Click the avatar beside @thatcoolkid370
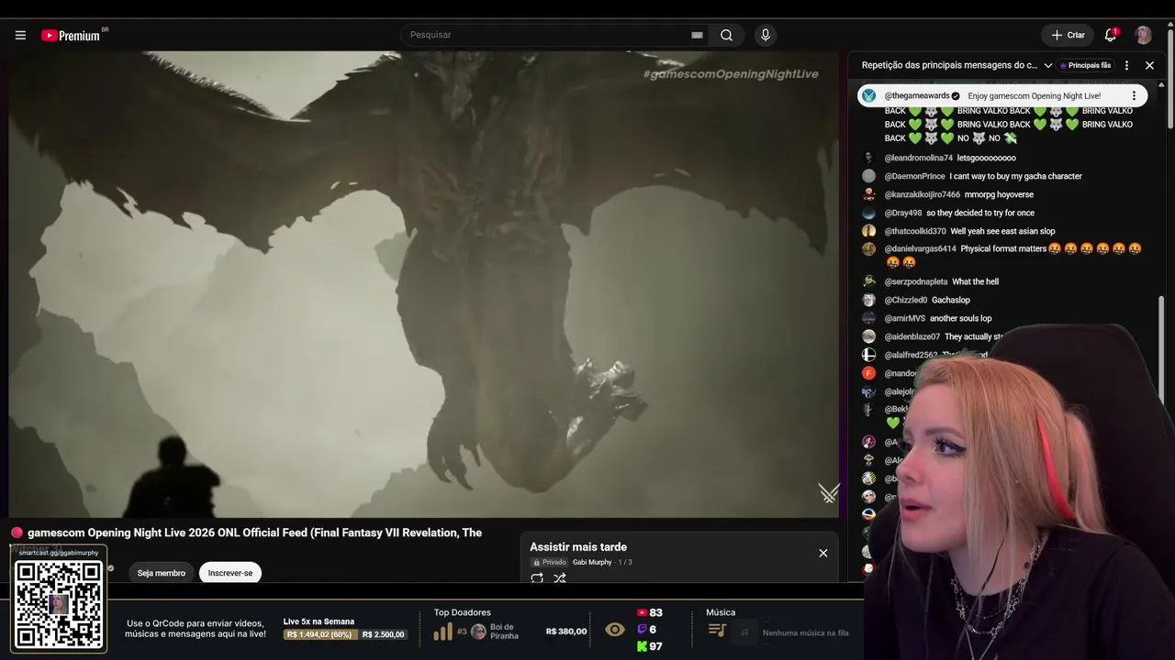1175x660 pixels. coord(868,231)
